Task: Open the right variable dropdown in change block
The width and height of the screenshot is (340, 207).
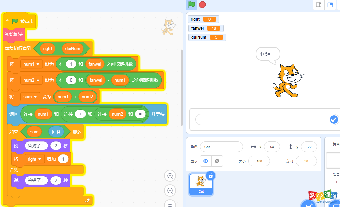Action: 34,159
